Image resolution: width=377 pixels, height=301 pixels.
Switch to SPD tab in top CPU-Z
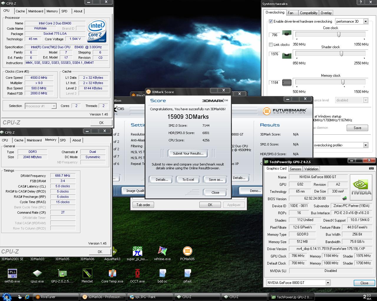click(x=64, y=11)
